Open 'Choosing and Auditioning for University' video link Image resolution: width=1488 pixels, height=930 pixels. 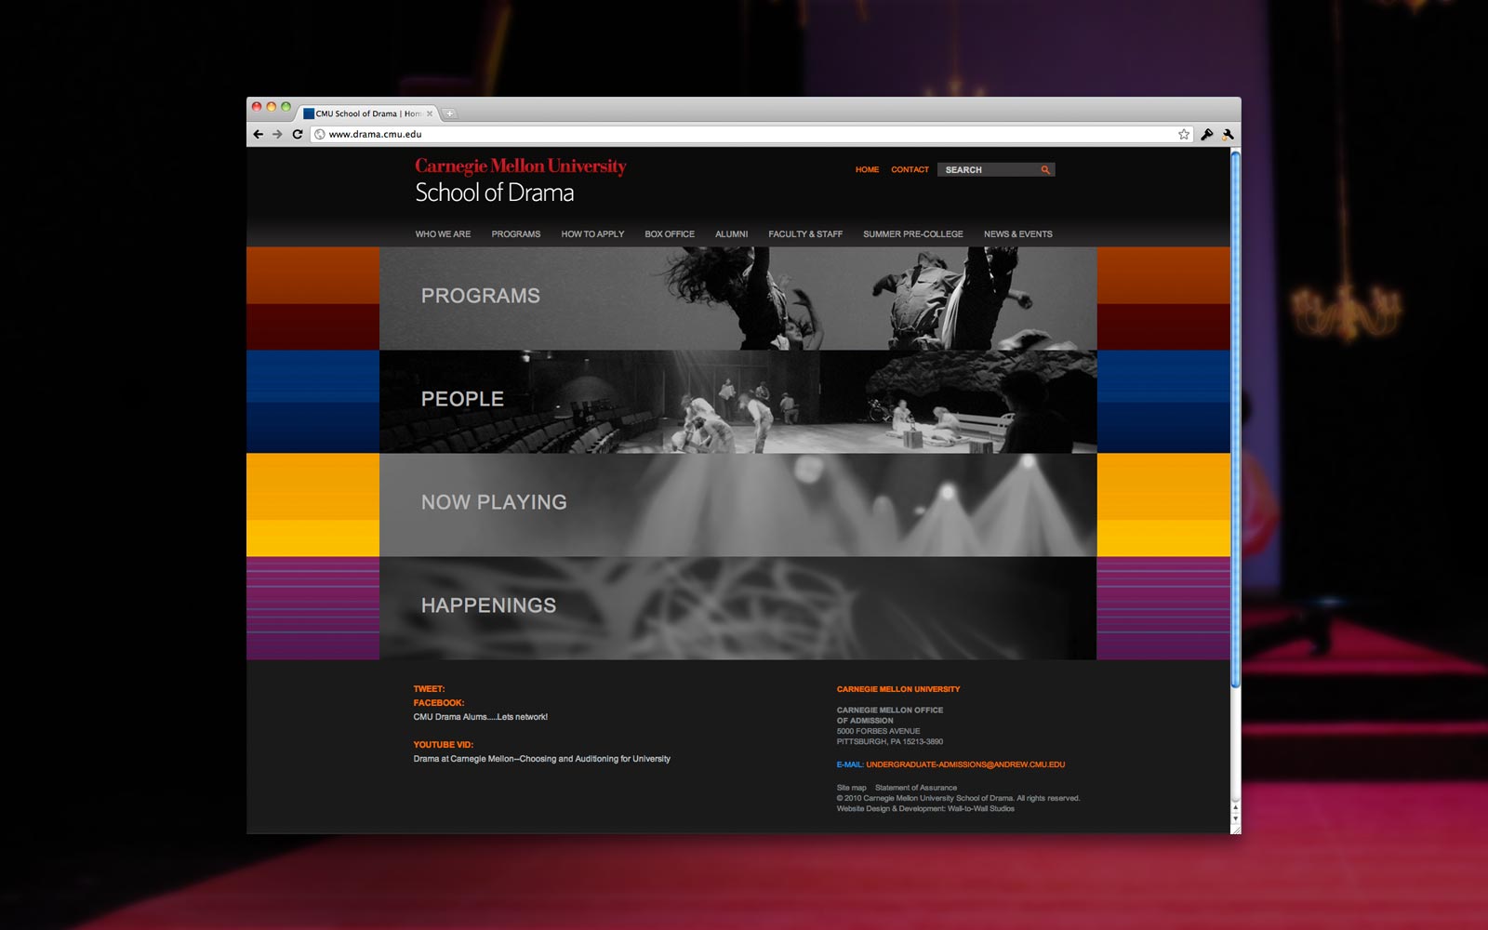(x=542, y=759)
